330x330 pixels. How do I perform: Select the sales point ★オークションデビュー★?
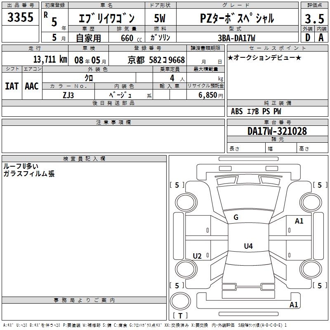[x=264, y=57]
